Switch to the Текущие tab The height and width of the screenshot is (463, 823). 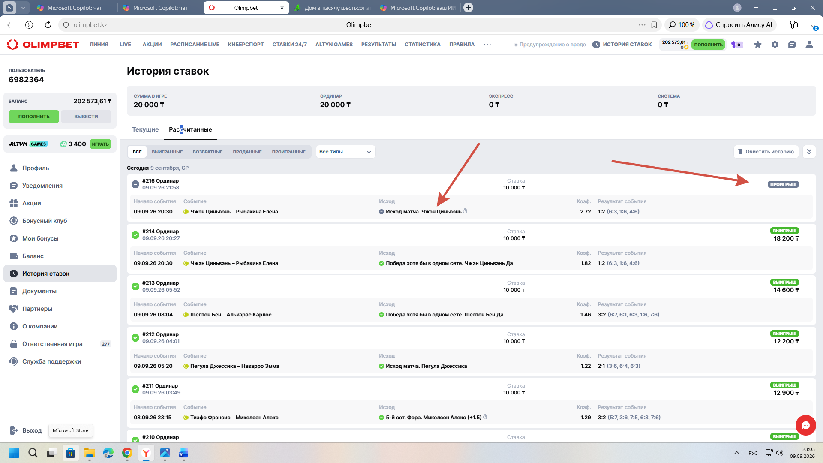pos(145,129)
